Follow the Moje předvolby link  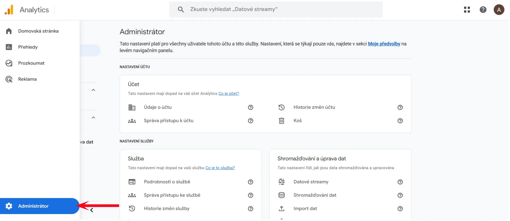(x=384, y=44)
